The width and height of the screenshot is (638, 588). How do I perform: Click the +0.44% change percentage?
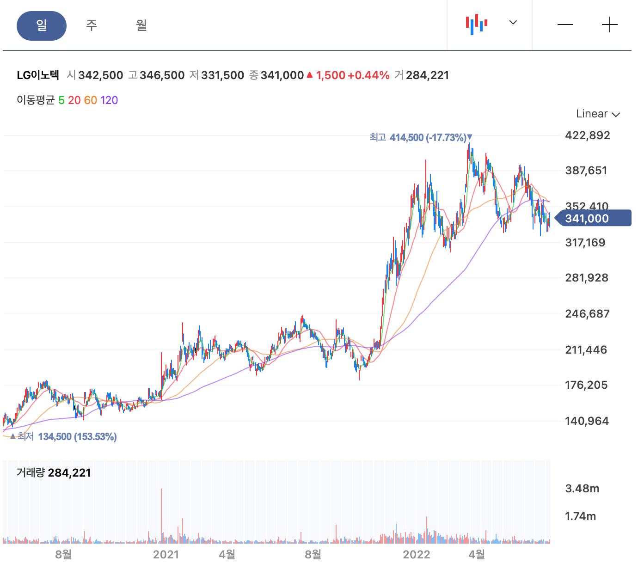point(368,75)
